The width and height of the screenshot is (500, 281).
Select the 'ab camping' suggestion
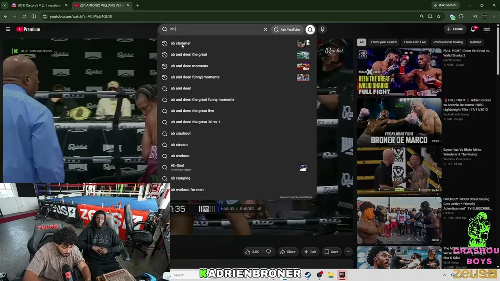237,178
